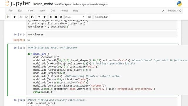This screenshot has height=106, width=188.
Task: Open the Edit menu
Action: [20, 11]
